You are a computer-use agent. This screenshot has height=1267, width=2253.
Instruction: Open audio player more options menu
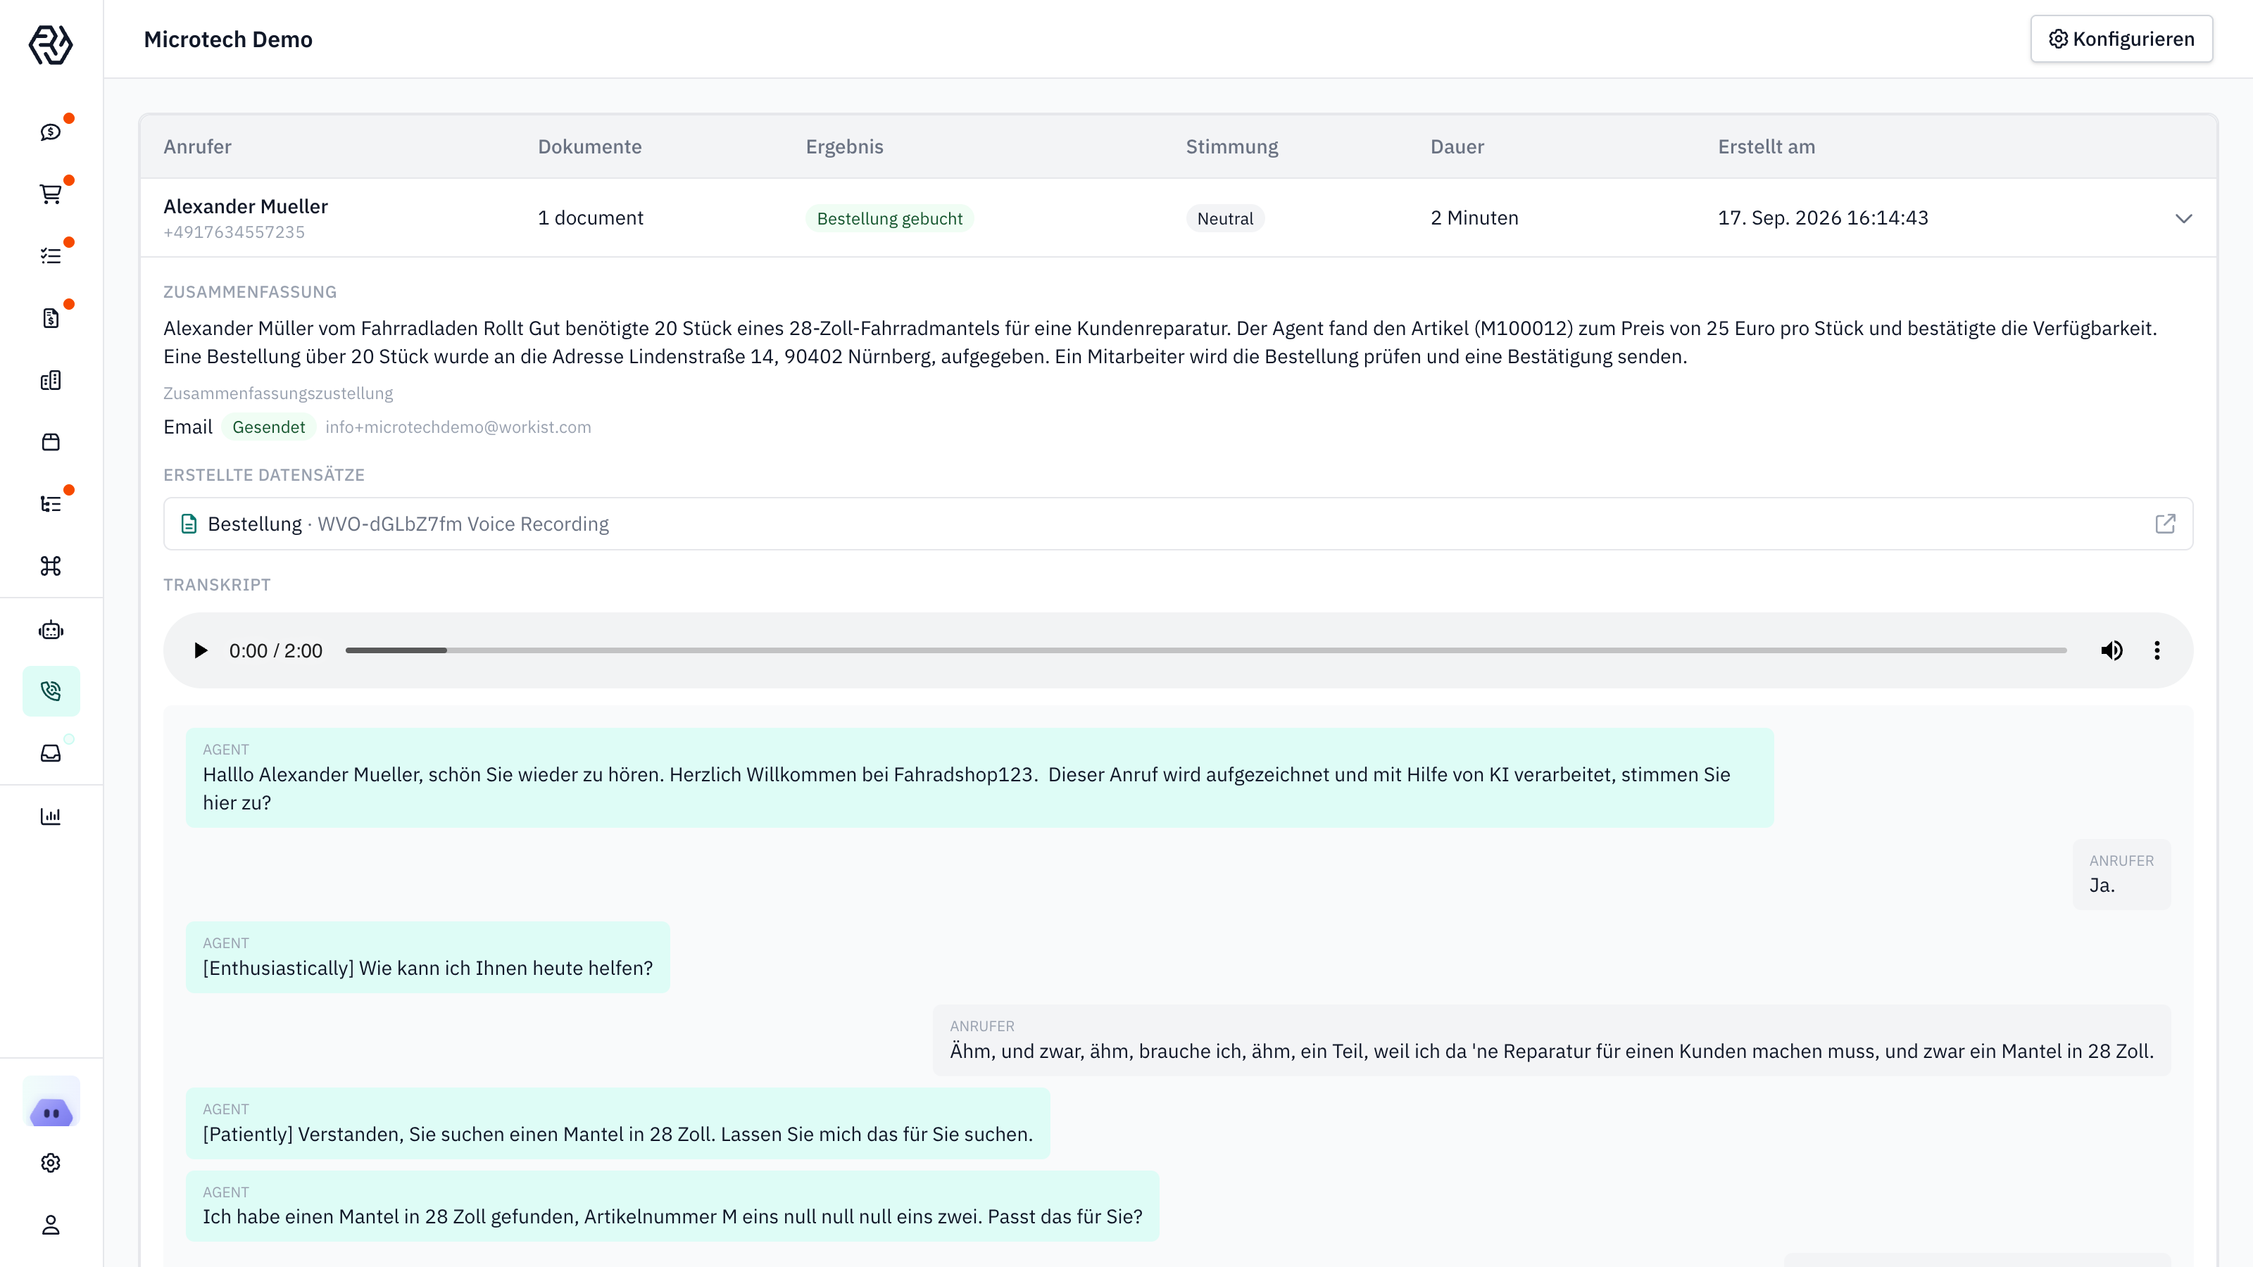2157,650
